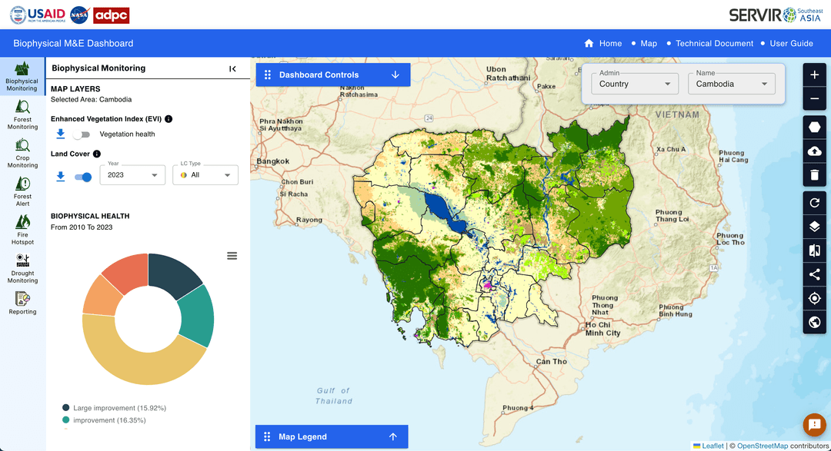Image resolution: width=831 pixels, height=451 pixels.
Task: Collapse the Biophysical Monitoring panel with the arrow
Action: (x=233, y=68)
